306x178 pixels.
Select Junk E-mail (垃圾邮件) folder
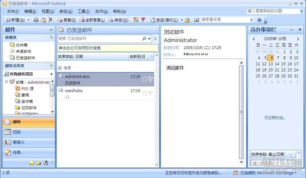pos(26,108)
